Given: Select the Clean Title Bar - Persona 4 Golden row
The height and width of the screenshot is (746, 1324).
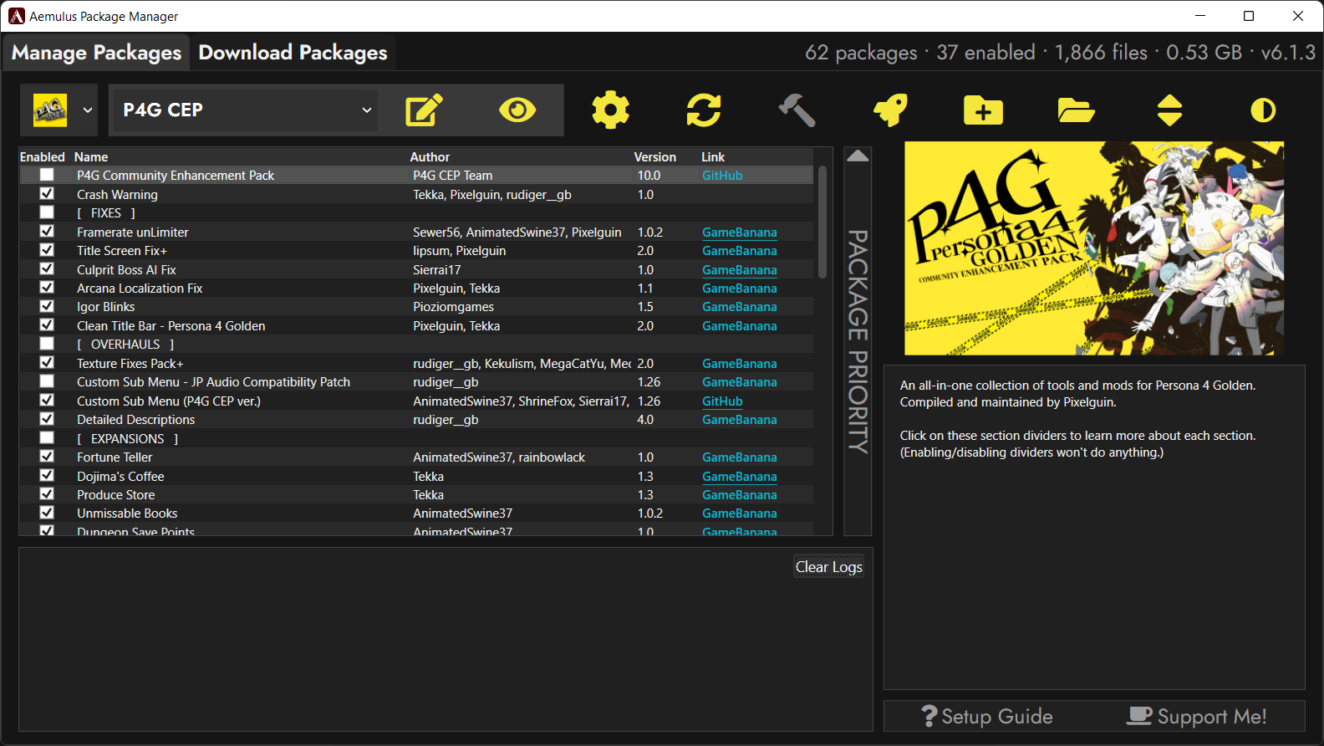Looking at the screenshot, I should pos(416,325).
